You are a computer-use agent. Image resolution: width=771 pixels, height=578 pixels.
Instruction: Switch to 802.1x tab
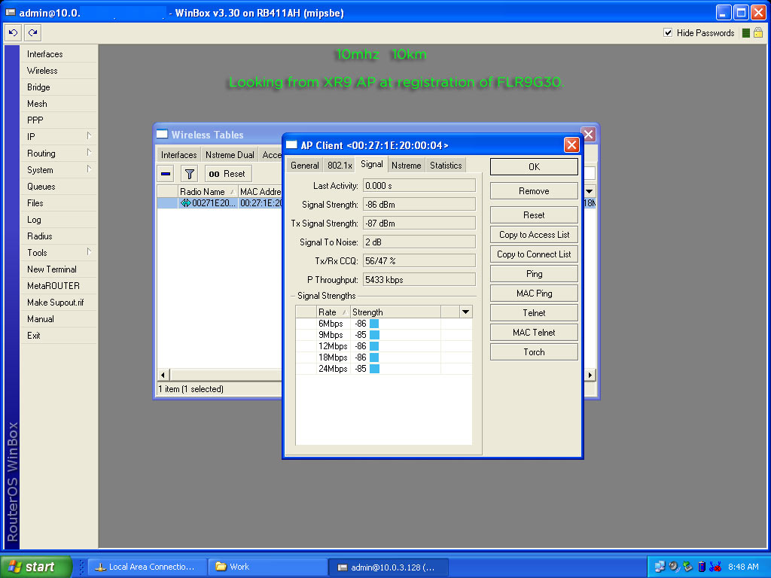click(x=340, y=166)
